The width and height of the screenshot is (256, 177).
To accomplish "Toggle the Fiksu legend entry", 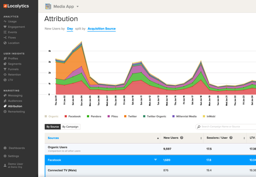I will (113, 116).
